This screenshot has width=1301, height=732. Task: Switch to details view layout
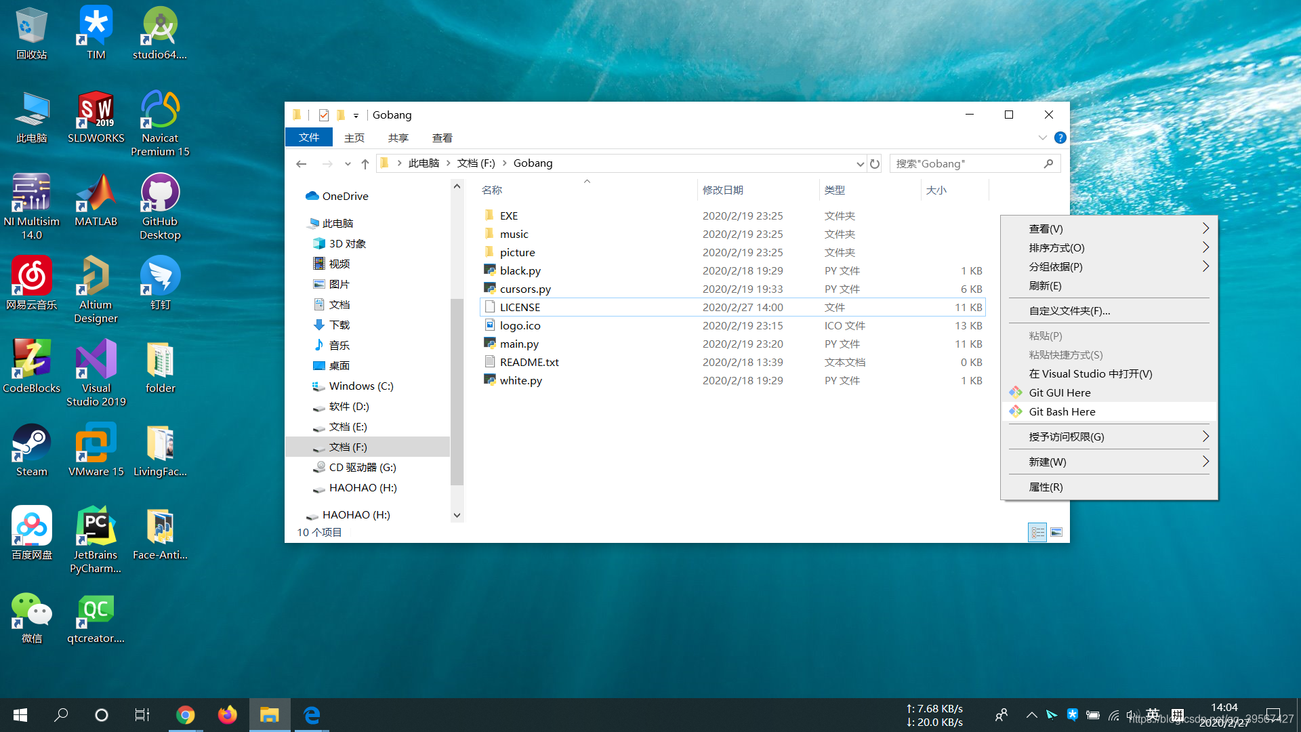click(1037, 532)
